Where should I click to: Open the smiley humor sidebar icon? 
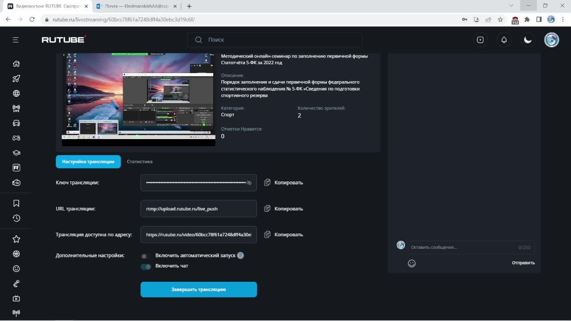click(17, 269)
